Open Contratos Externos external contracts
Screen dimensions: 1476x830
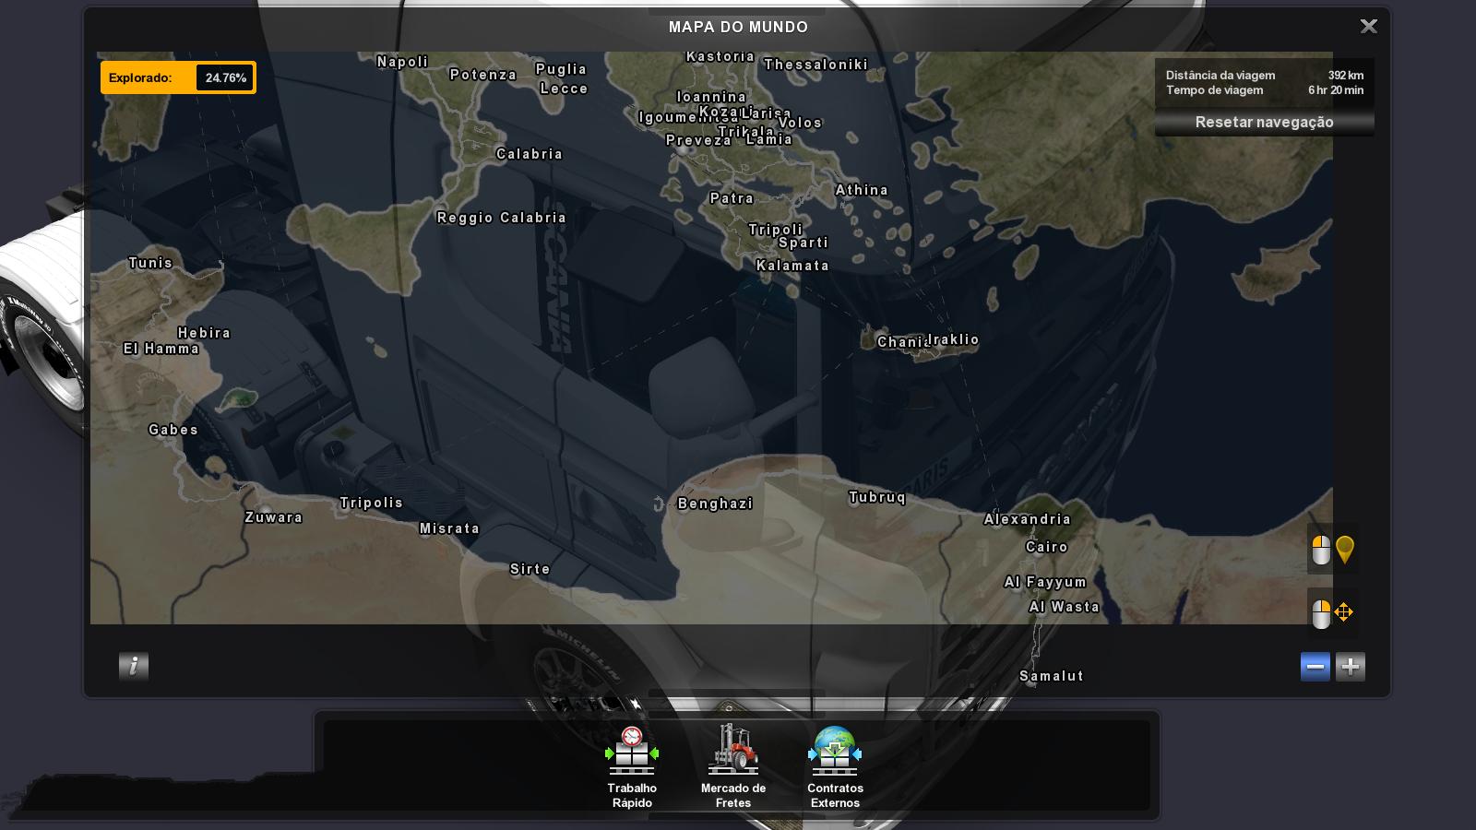point(835,767)
